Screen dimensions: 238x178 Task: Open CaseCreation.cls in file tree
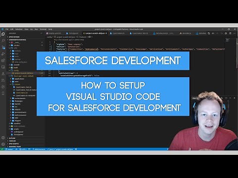click(x=22, y=92)
